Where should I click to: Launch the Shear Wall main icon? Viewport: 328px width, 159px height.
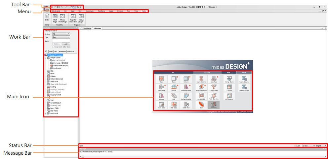tap(161, 88)
